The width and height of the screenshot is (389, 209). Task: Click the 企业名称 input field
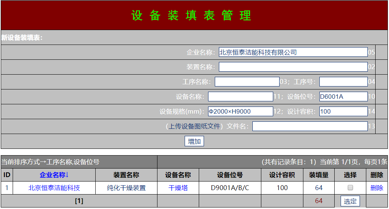click(293, 52)
